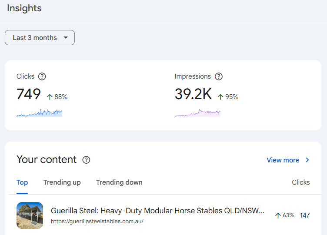The width and height of the screenshot is (327, 235).
Task: Click the 39.2K impressions total
Action: click(193, 94)
